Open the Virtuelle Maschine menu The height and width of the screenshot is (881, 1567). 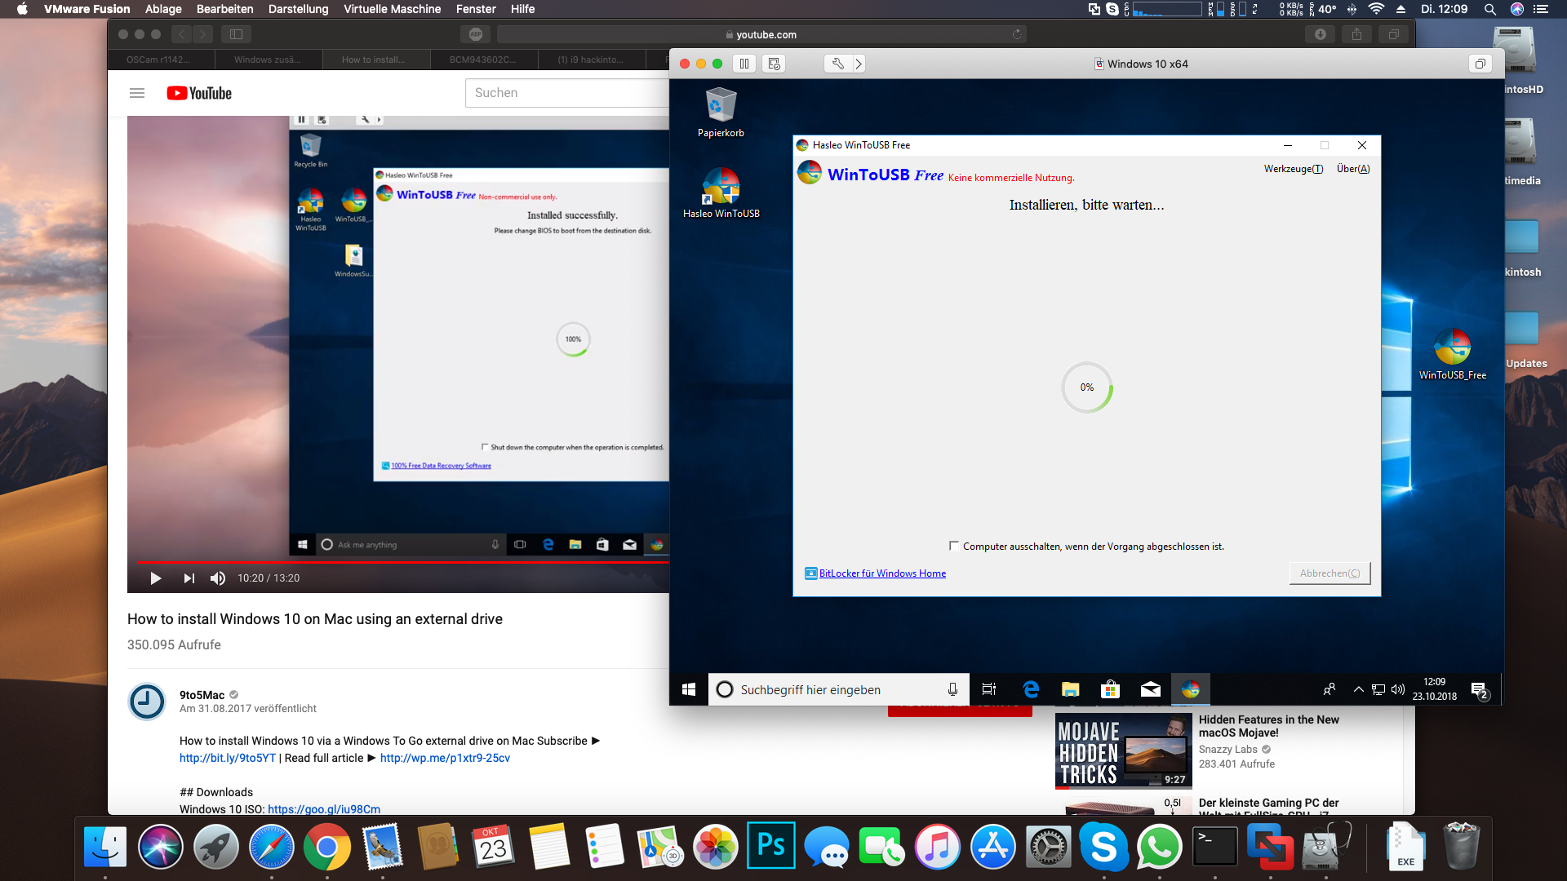pos(392,9)
